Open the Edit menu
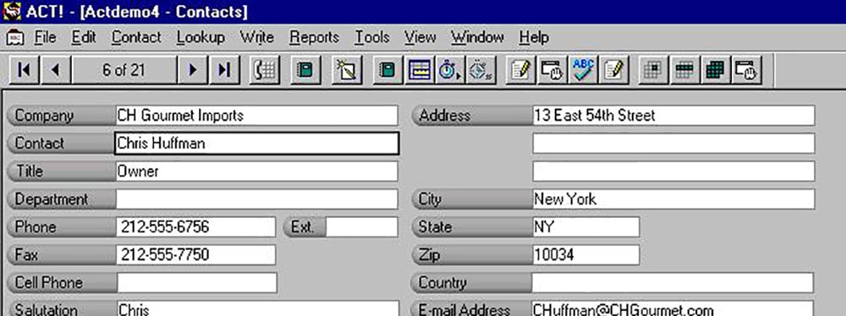 tap(84, 37)
